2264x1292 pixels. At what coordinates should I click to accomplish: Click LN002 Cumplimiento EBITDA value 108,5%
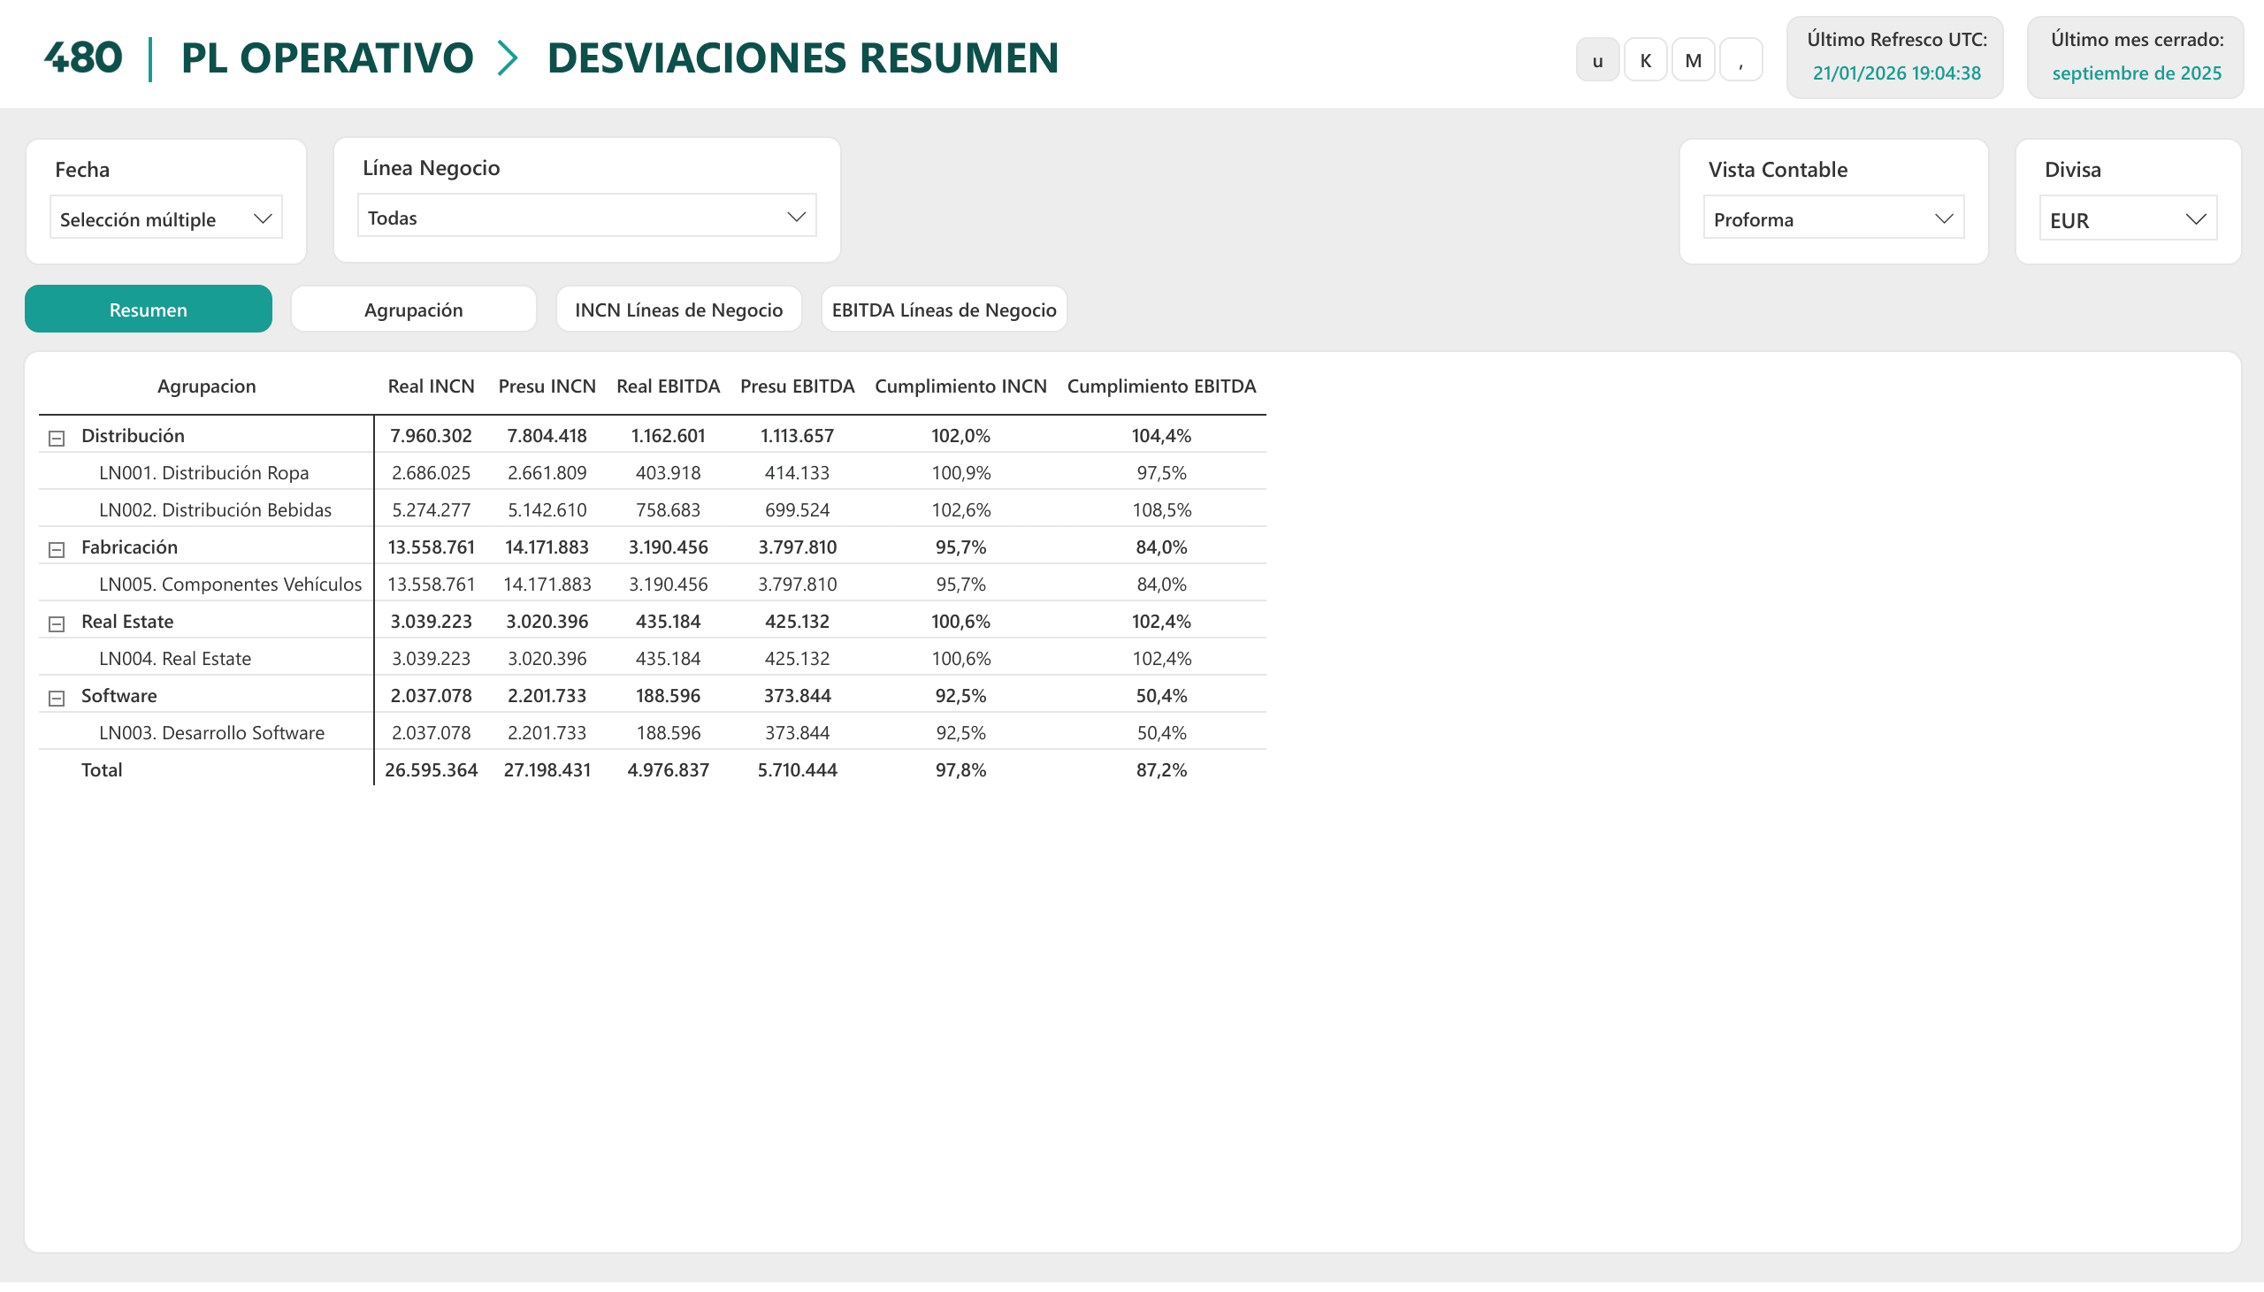click(x=1161, y=510)
